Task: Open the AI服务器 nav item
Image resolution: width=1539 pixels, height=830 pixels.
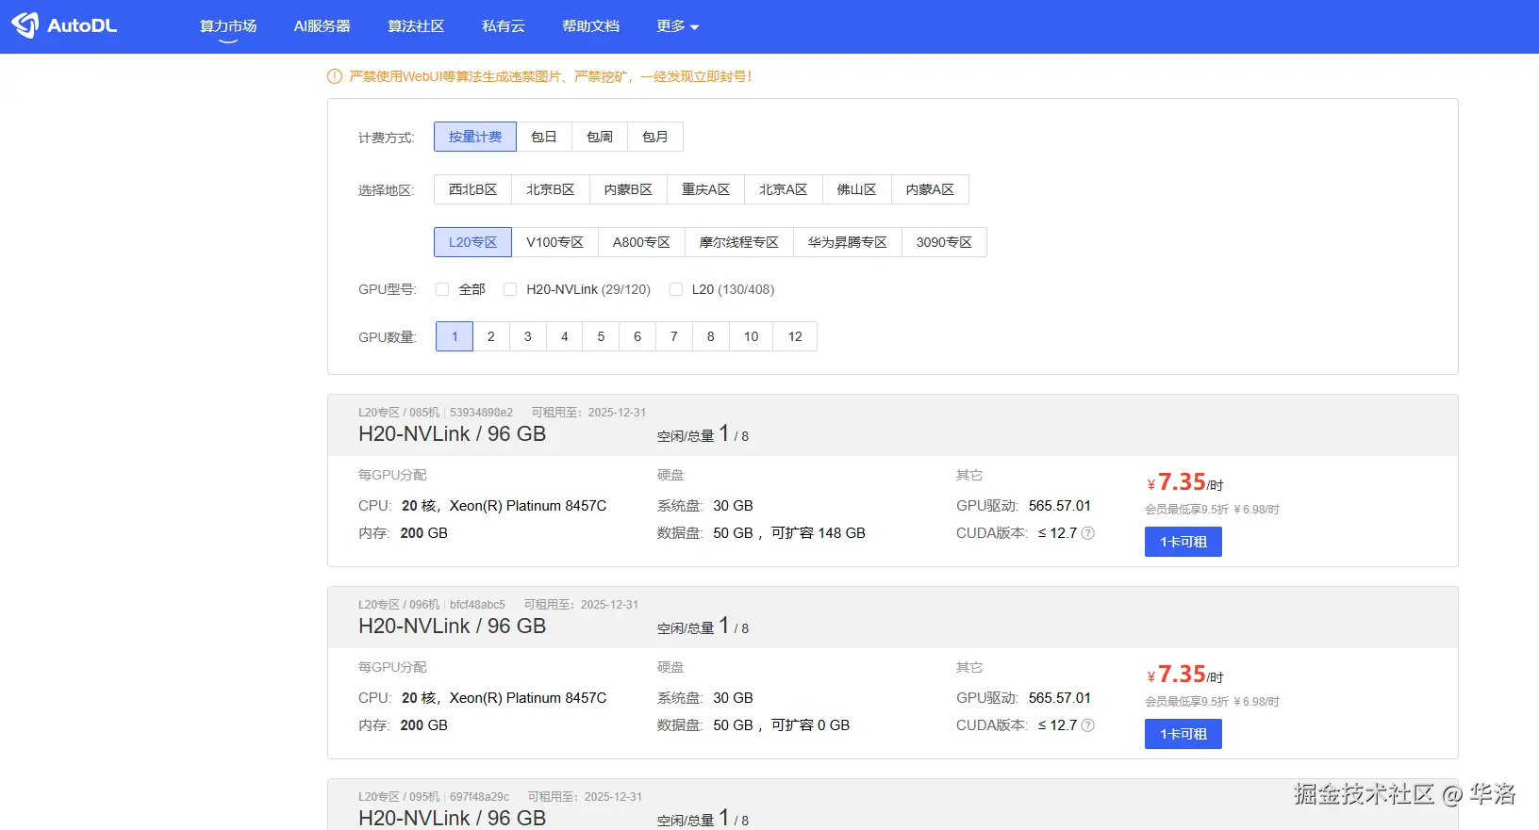Action: pyautogui.click(x=322, y=26)
